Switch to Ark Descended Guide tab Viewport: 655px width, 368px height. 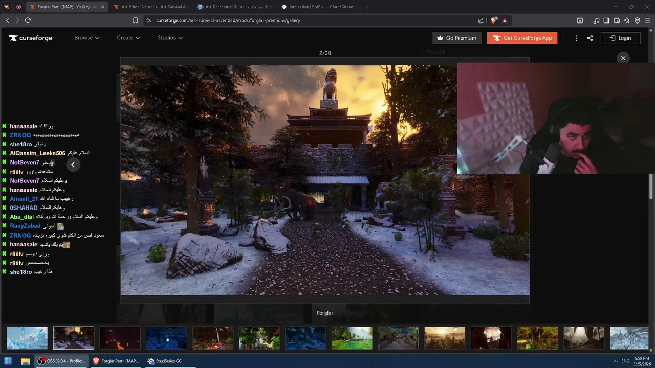click(234, 7)
